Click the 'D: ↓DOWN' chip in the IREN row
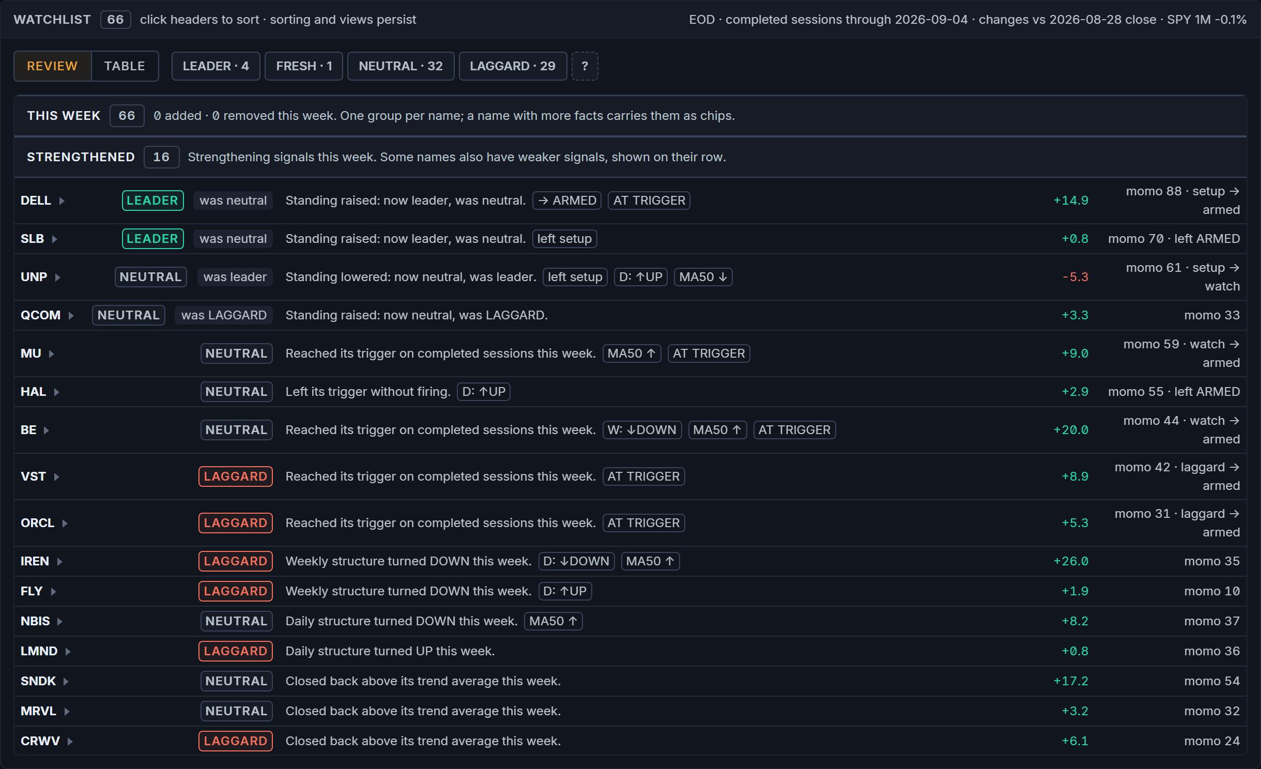Viewport: 1261px width, 769px height. coord(576,561)
